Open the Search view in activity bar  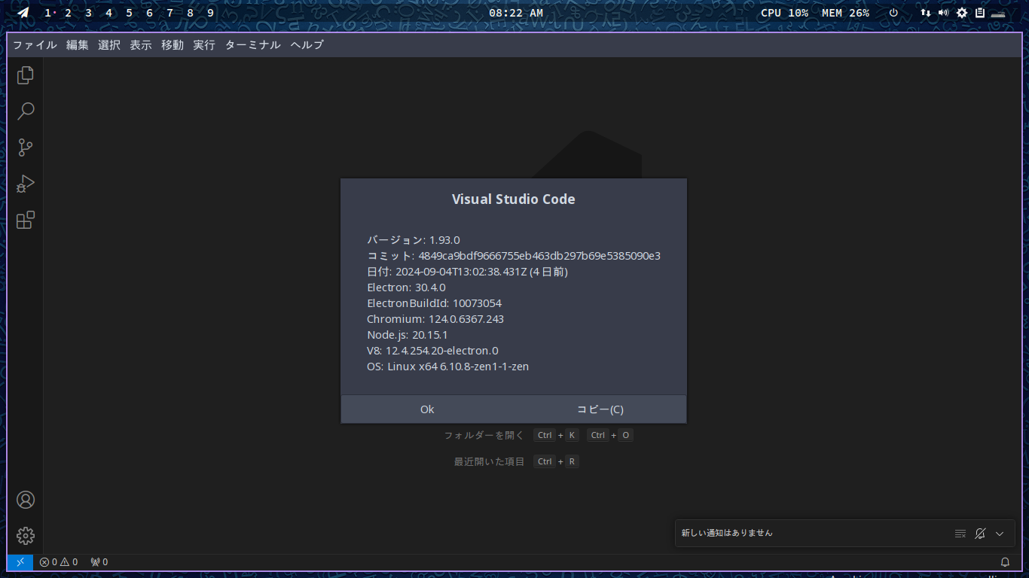(26, 111)
